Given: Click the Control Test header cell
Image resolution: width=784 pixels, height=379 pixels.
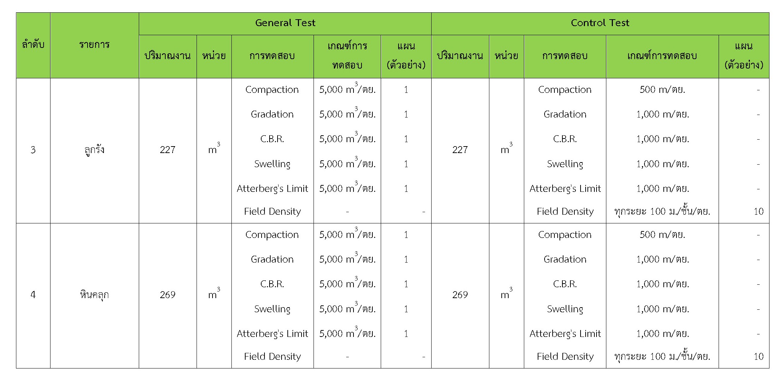Looking at the screenshot, I should pyautogui.click(x=600, y=23).
